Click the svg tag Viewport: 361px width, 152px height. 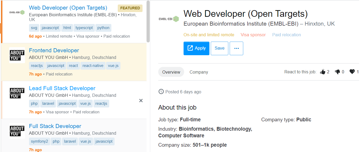point(34,28)
